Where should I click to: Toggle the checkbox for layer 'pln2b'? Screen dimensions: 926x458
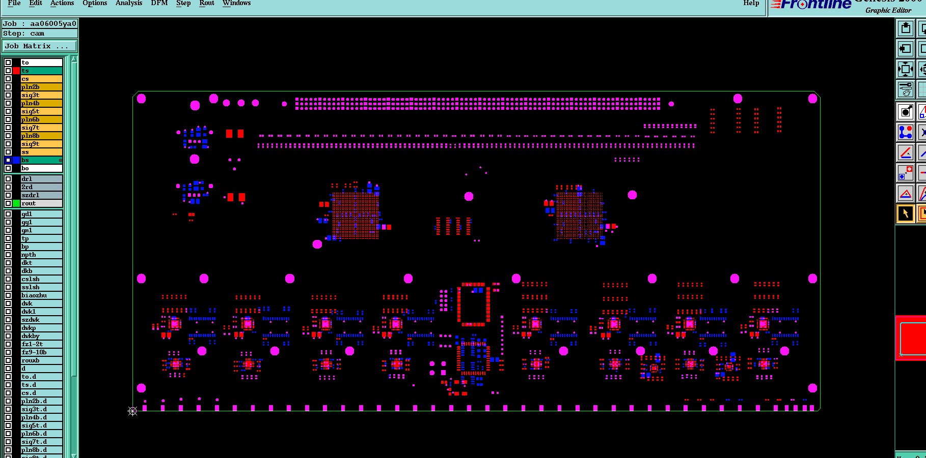pos(8,87)
